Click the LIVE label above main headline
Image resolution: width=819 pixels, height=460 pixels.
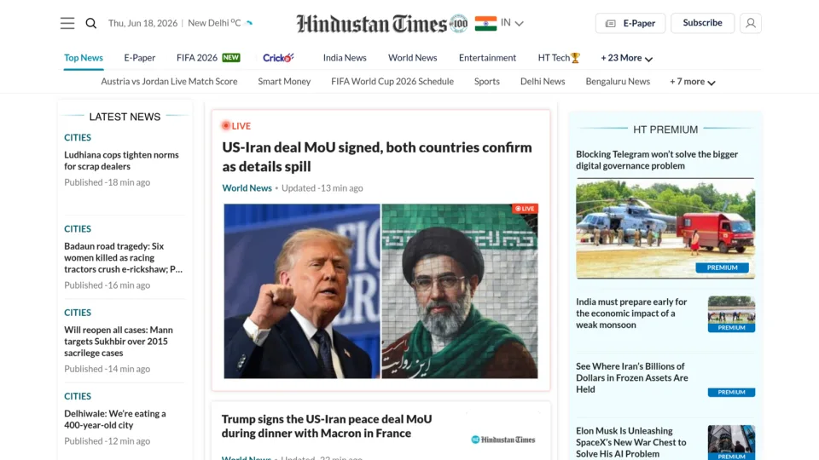click(x=236, y=126)
